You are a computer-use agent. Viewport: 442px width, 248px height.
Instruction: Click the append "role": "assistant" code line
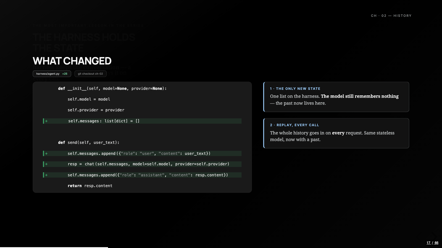tap(142, 175)
